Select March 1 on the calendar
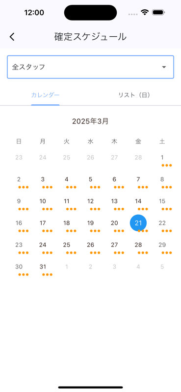Viewport: 181px width, 392px height. tap(162, 157)
